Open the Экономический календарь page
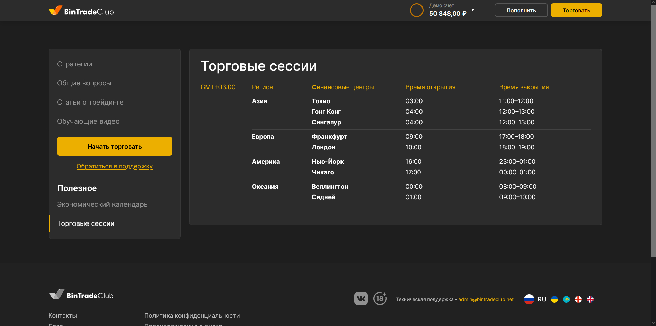This screenshot has width=656, height=326. [x=102, y=204]
